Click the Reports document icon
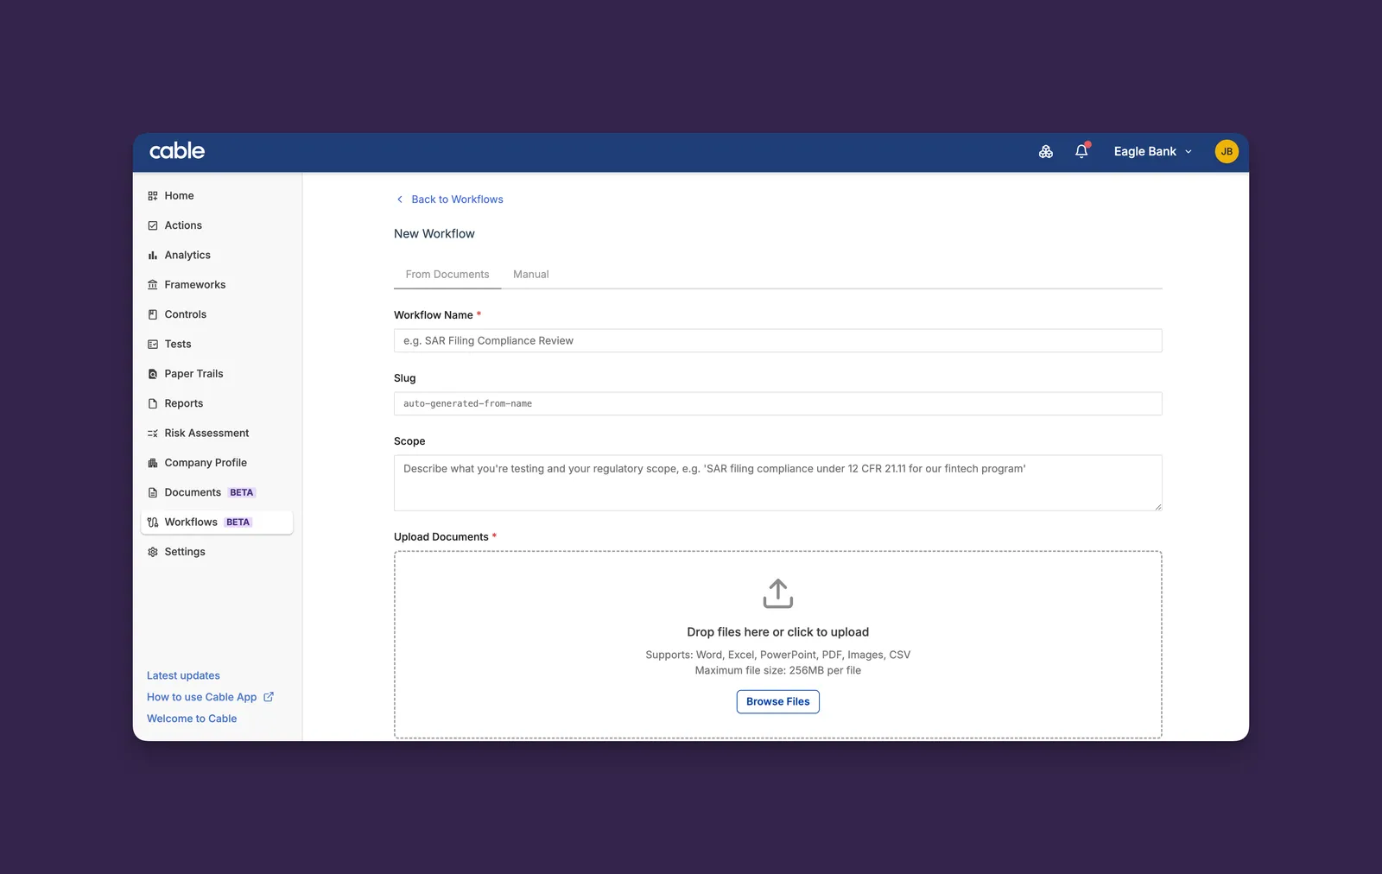Image resolution: width=1382 pixels, height=874 pixels. [x=153, y=403]
